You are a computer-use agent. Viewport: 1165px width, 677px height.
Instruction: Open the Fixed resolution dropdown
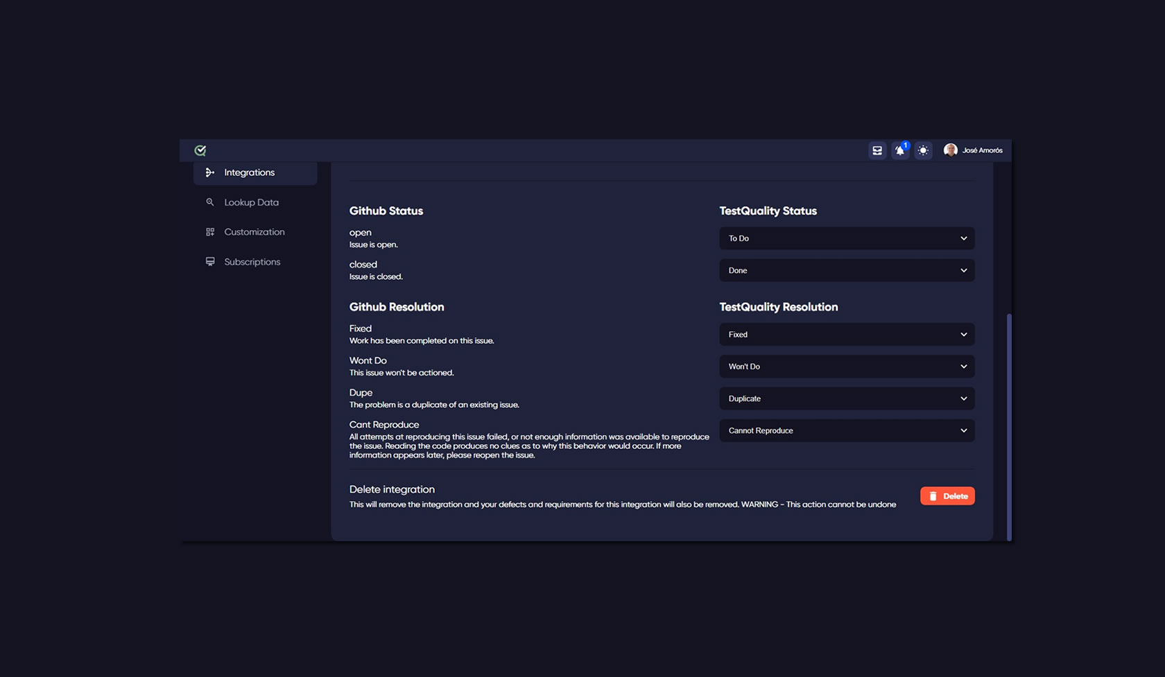846,334
